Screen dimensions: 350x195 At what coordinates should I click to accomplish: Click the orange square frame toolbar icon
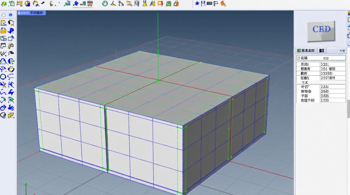click(x=161, y=3)
